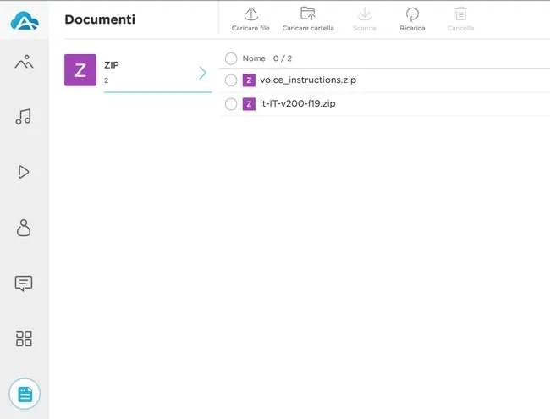The width and height of the screenshot is (550, 419).
Task: Click the ZIP category label text
Action: click(x=112, y=65)
